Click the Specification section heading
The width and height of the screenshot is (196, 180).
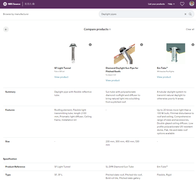(x=10, y=159)
